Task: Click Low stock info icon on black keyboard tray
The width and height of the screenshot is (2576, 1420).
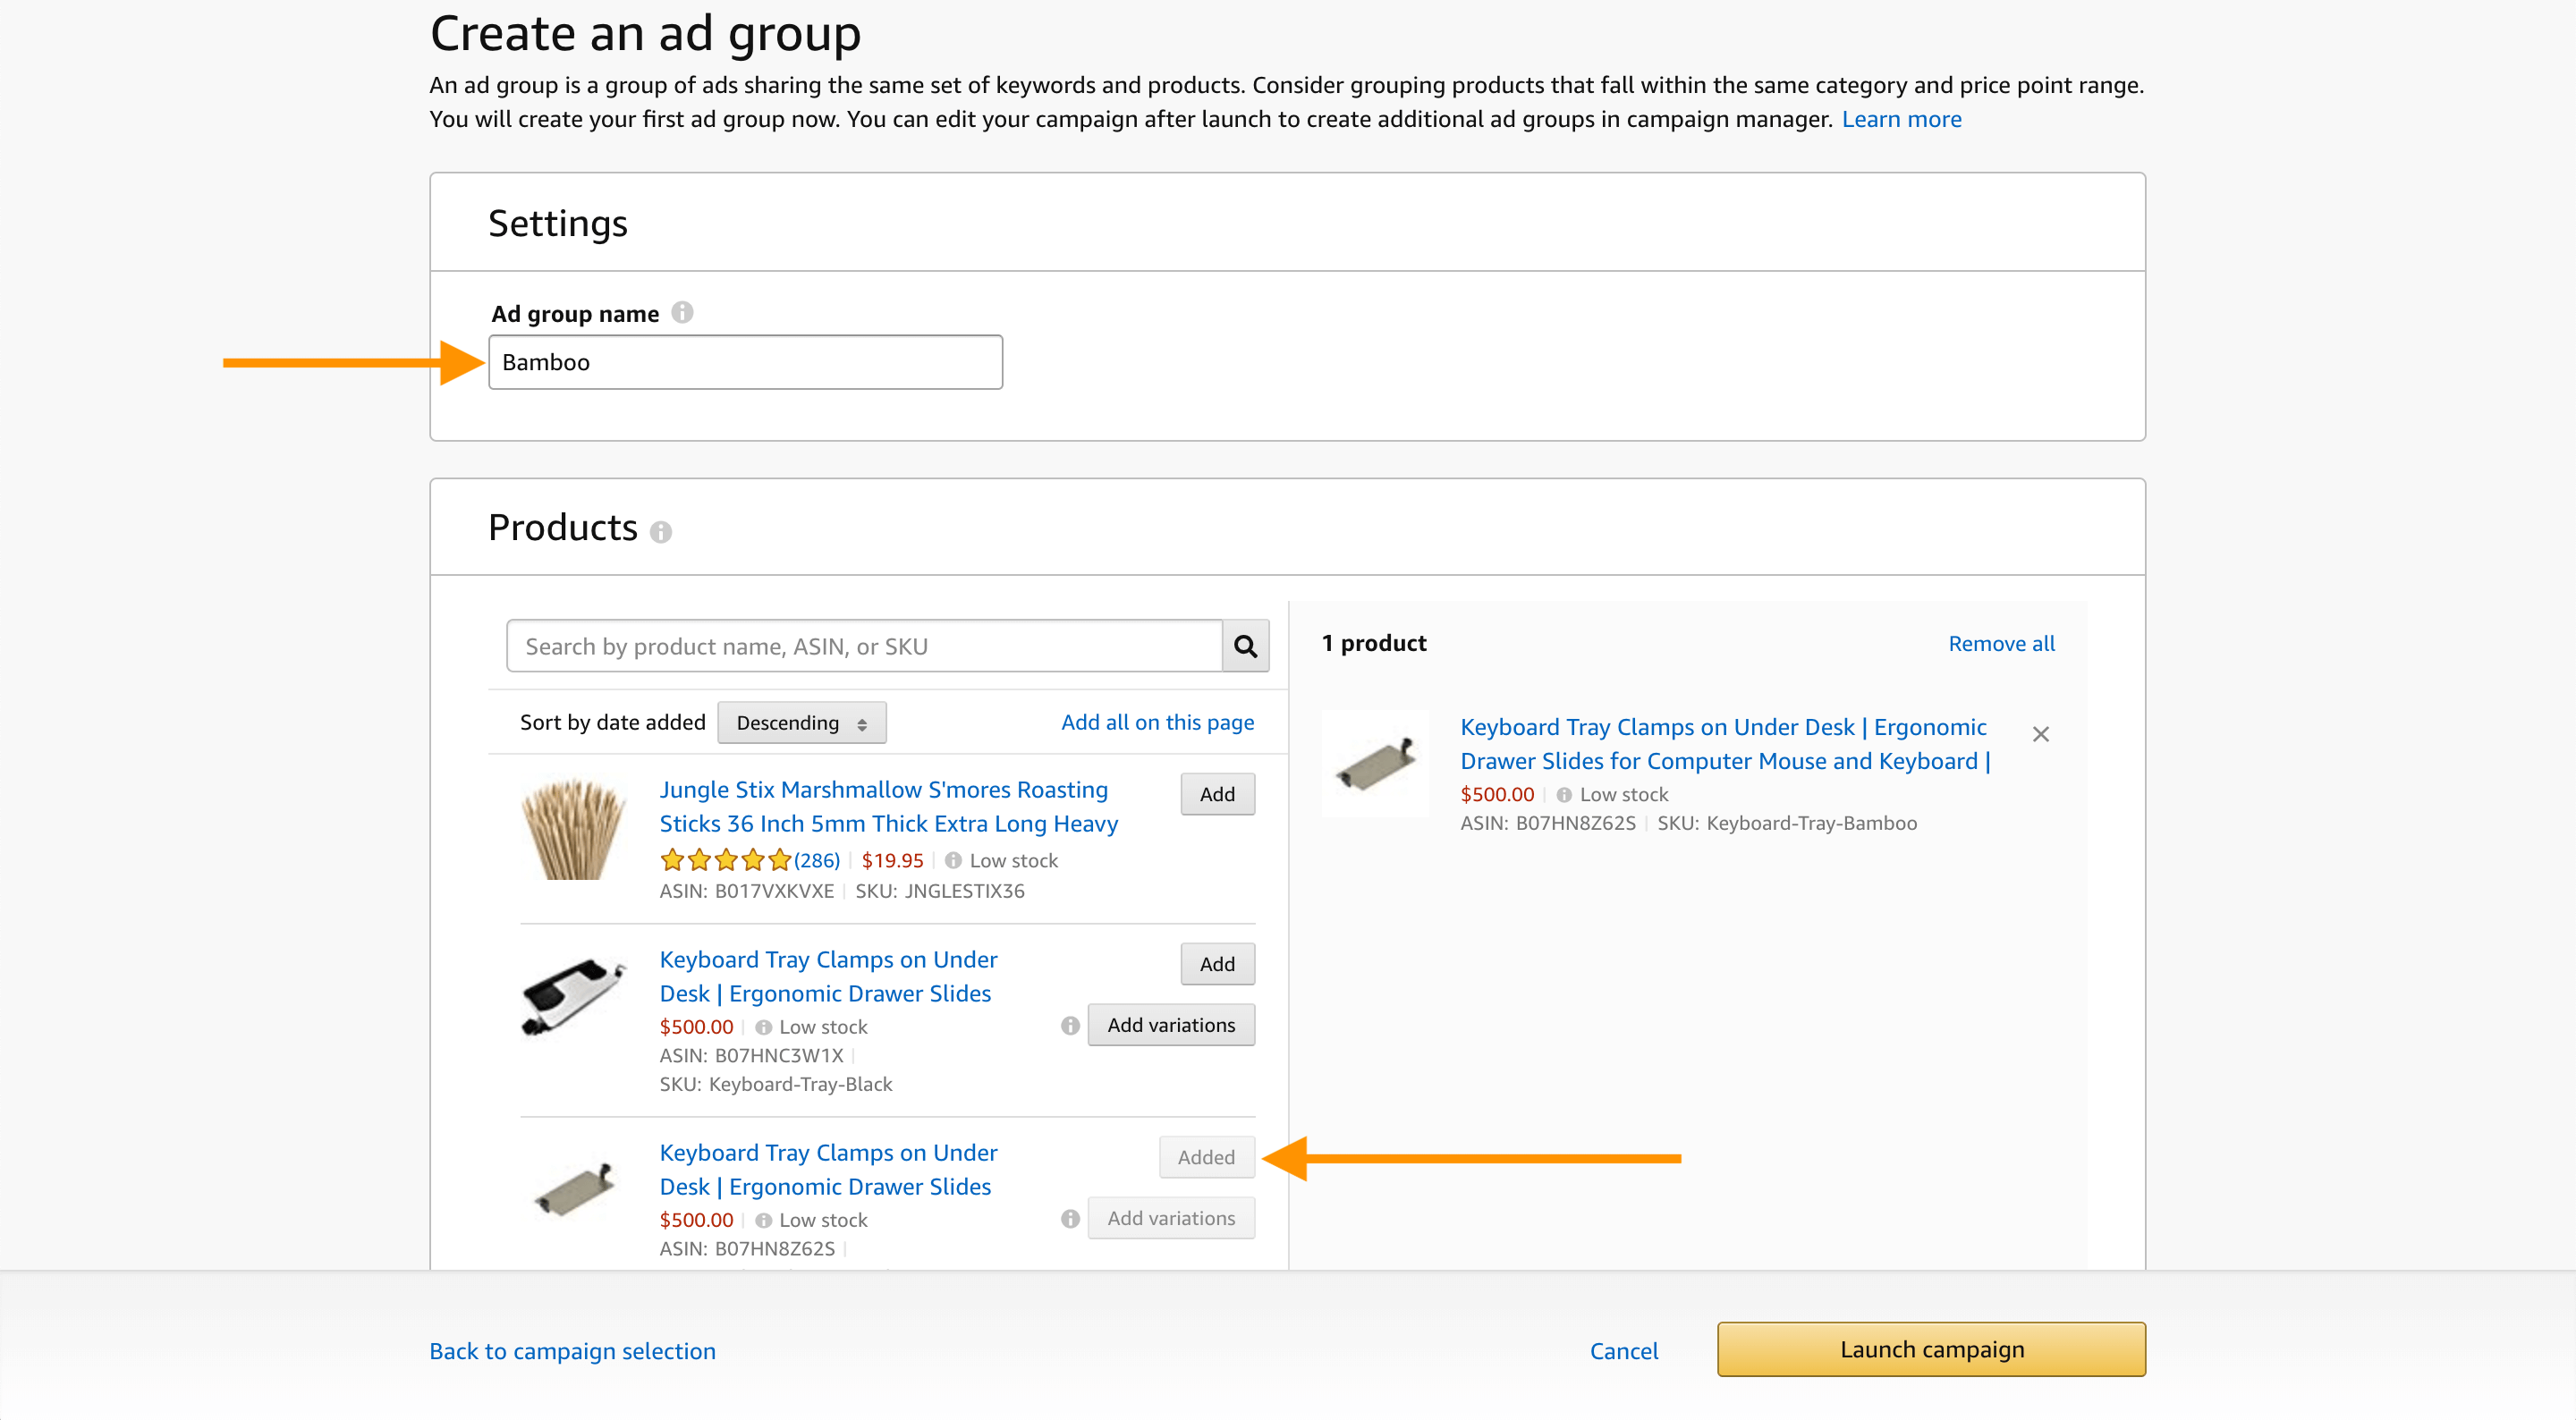Action: (x=763, y=1027)
